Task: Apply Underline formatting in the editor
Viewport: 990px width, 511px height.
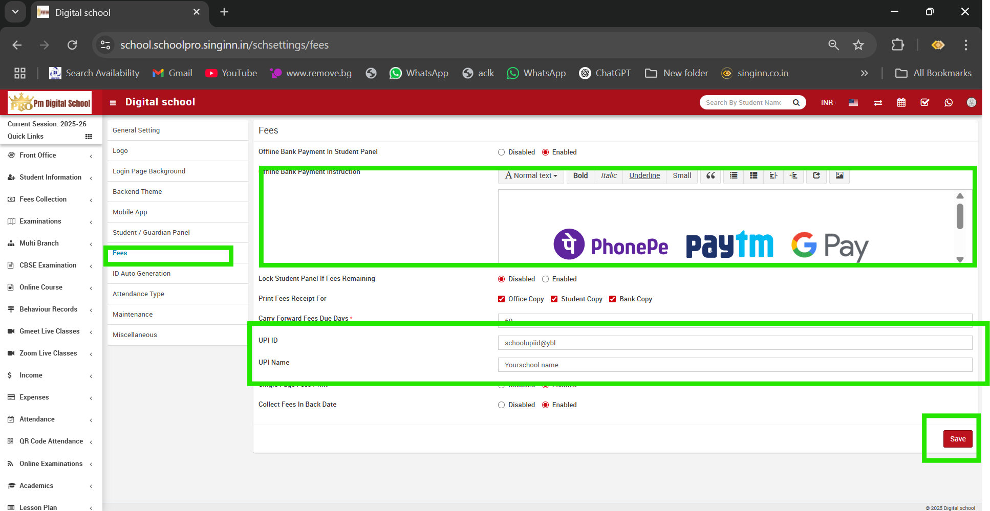Action: (x=644, y=175)
